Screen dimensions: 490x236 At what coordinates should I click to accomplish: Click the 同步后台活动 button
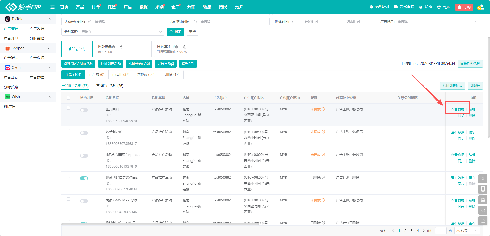470,64
